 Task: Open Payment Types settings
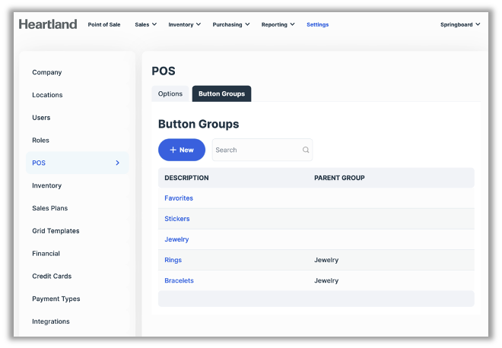click(56, 299)
